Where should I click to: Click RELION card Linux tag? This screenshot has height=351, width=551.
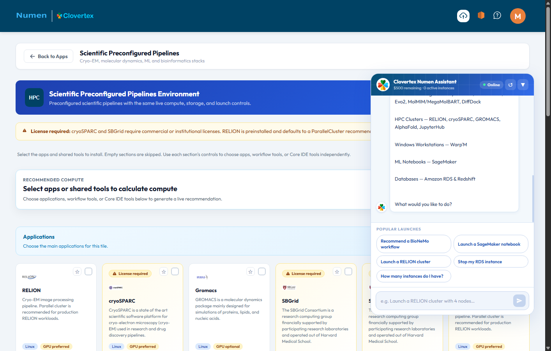coord(30,346)
